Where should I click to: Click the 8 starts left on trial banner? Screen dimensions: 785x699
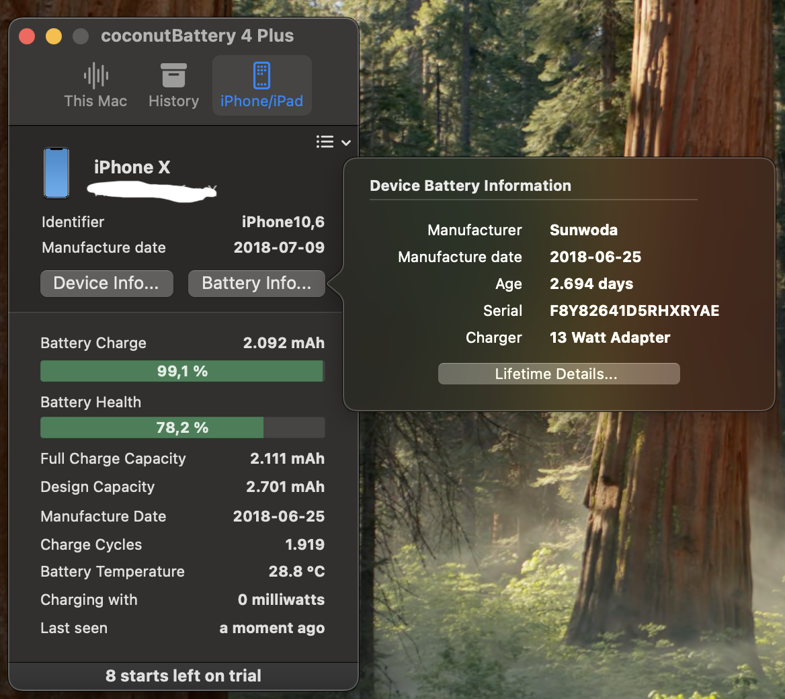[183, 676]
